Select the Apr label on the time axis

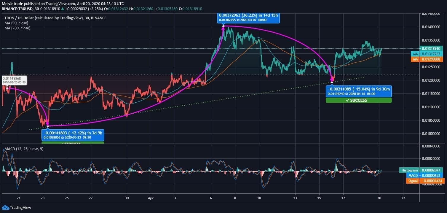(151, 198)
